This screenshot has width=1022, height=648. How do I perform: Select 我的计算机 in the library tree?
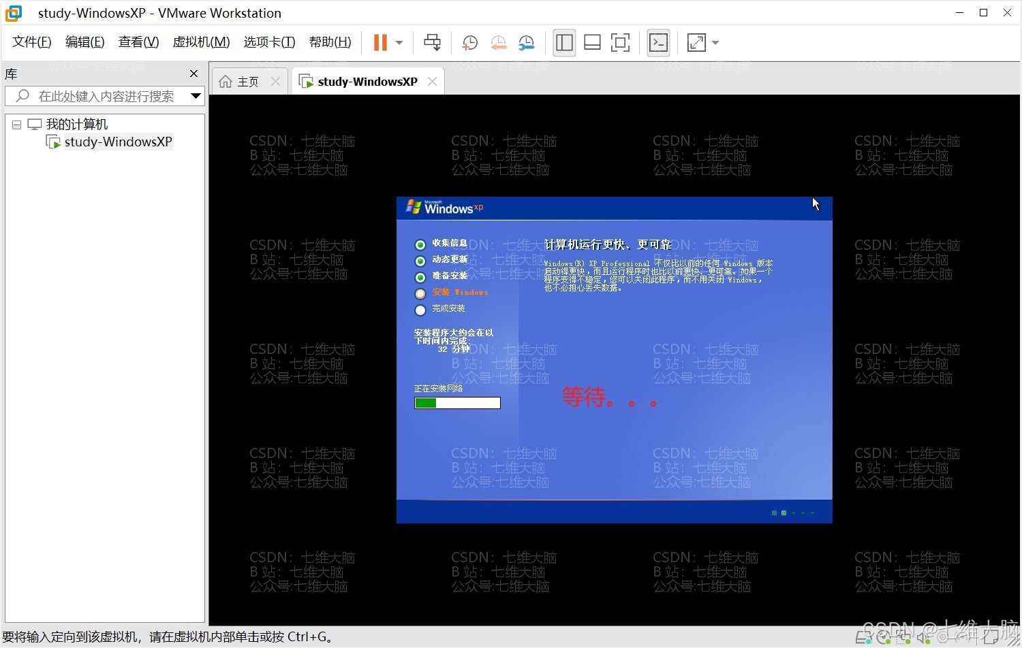pyautogui.click(x=77, y=125)
